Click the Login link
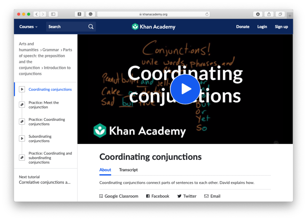Viewport: 307px width, 220px height. pos(262,27)
